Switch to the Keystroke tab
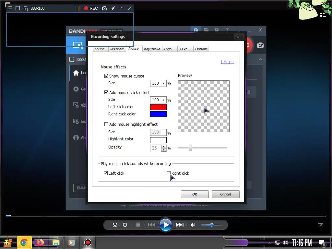 tap(152, 49)
